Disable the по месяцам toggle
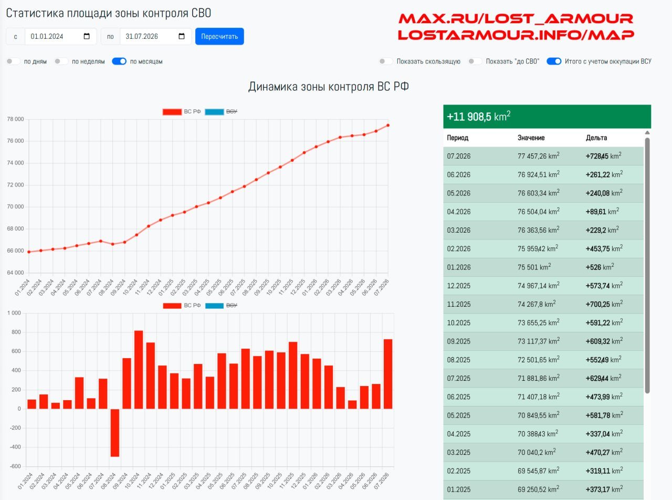 [119, 61]
